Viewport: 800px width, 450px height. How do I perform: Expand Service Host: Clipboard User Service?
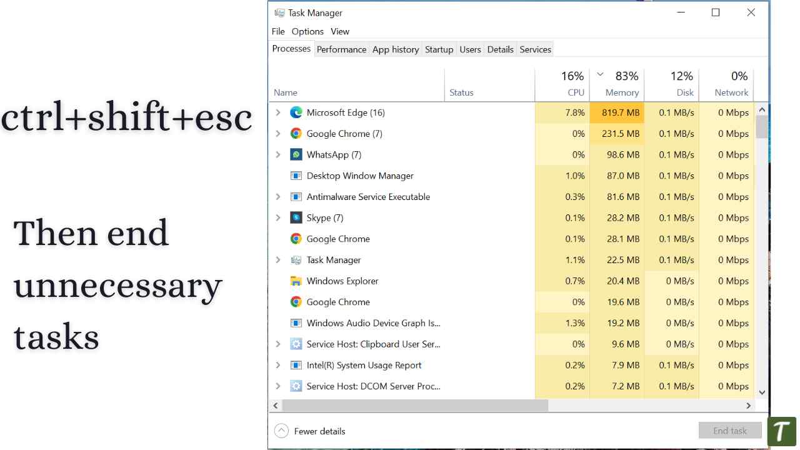[278, 344]
